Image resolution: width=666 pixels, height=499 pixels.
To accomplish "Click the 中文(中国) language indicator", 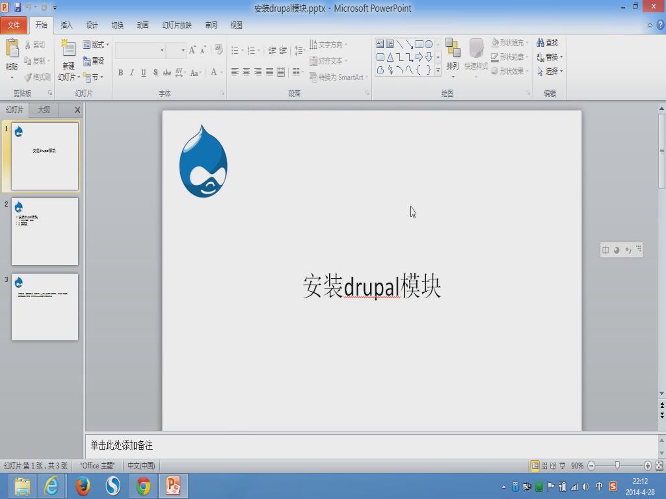I will coord(141,465).
